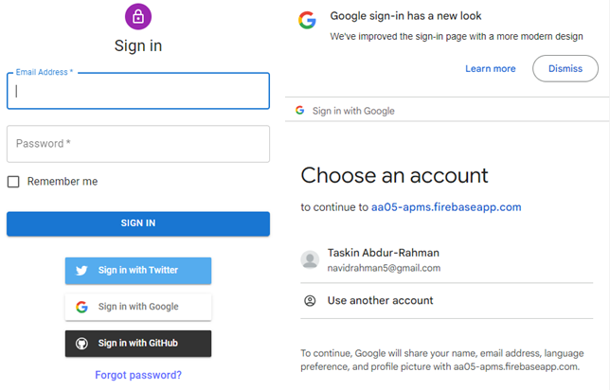Click the GitHub octocat icon
The width and height of the screenshot is (610, 390).
[81, 344]
